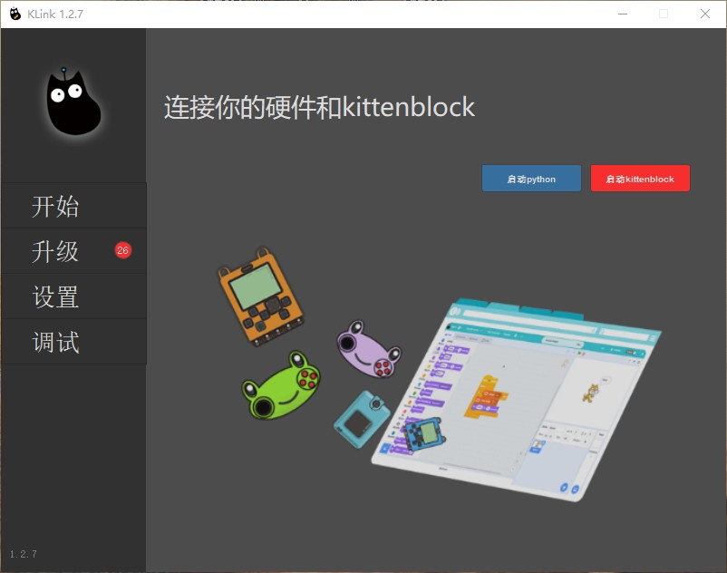Open the 设置 sidebar tab

(x=73, y=296)
